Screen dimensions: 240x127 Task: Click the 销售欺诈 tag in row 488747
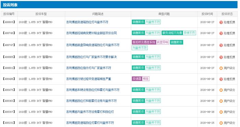(177, 42)
